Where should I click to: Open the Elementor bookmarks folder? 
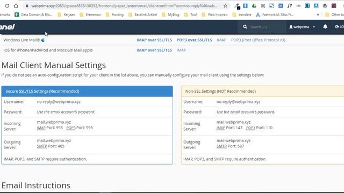coord(90,14)
